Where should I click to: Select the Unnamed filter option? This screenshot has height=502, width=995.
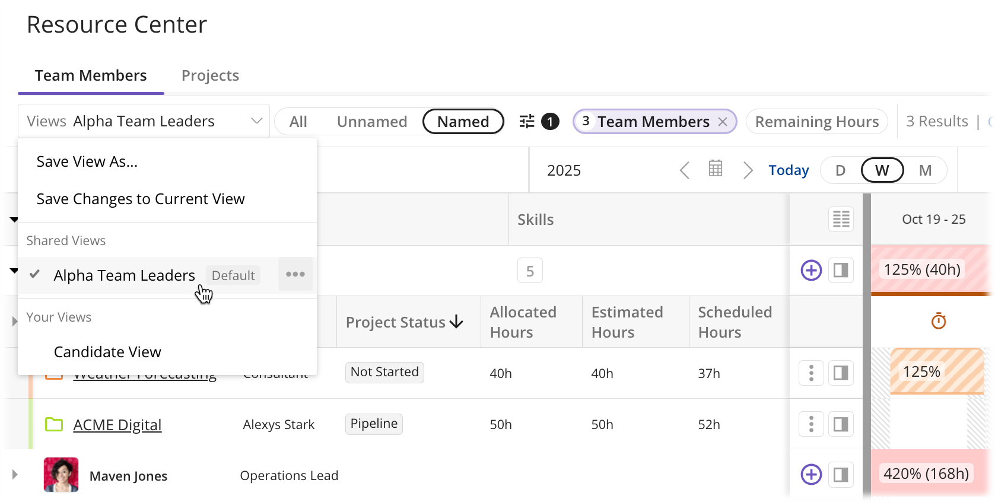[371, 122]
